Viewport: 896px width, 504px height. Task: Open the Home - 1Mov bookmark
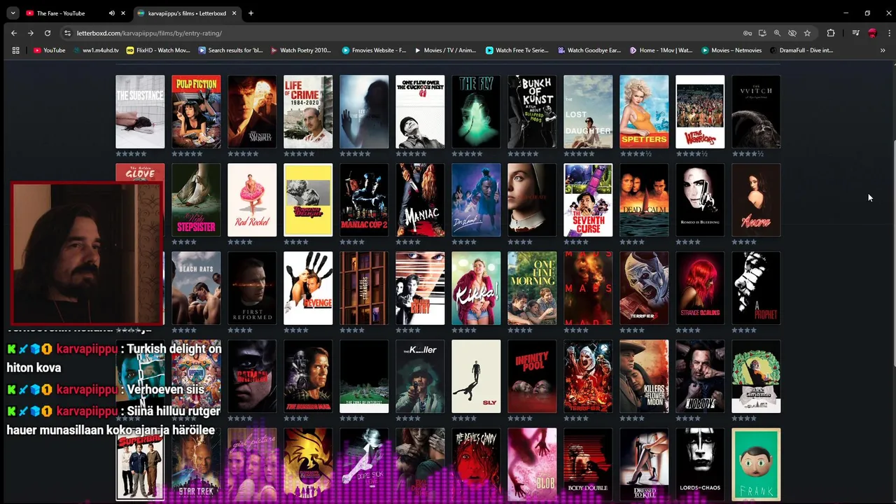tap(661, 50)
